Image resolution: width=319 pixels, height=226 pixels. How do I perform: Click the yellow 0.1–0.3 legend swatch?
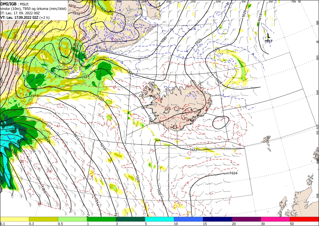tap(14, 219)
